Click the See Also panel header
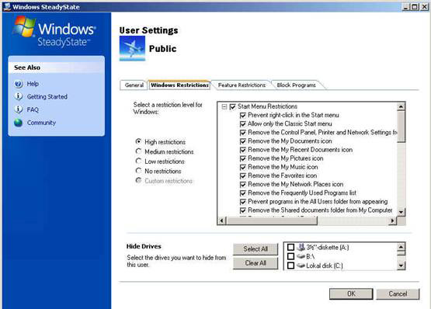 coord(57,68)
